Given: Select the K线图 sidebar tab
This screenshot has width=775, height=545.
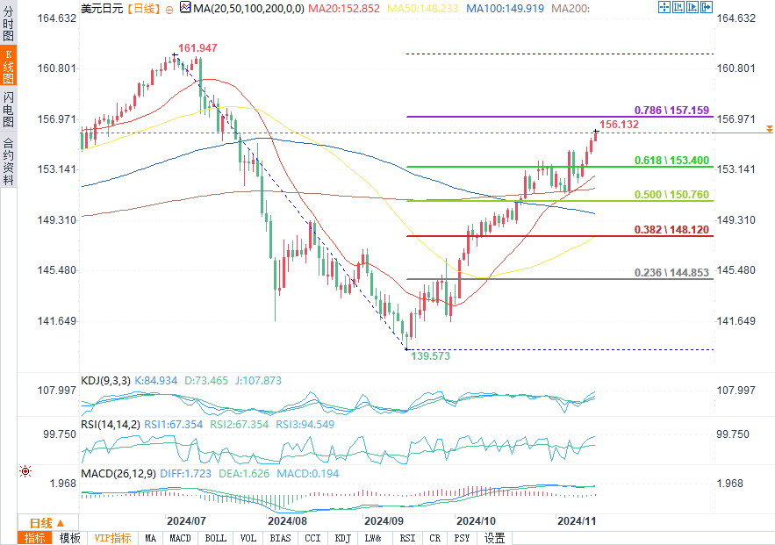Looking at the screenshot, I should pos(9,67).
